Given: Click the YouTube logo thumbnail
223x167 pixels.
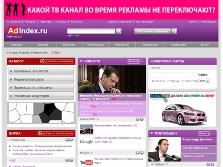Looking at the screenshot, I should click(x=86, y=162).
